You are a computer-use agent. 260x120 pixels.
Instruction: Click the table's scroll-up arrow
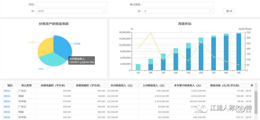coord(256,84)
